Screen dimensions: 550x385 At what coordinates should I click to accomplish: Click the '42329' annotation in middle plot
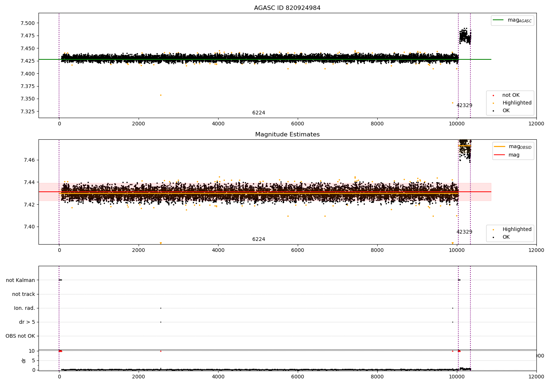464,232
